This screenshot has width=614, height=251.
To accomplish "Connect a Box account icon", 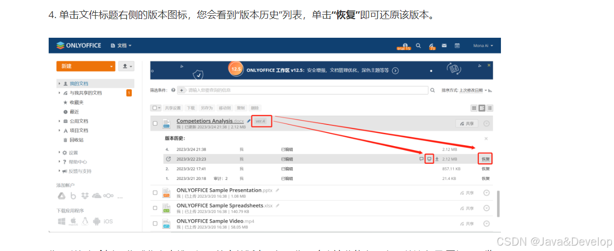I will point(73,196).
